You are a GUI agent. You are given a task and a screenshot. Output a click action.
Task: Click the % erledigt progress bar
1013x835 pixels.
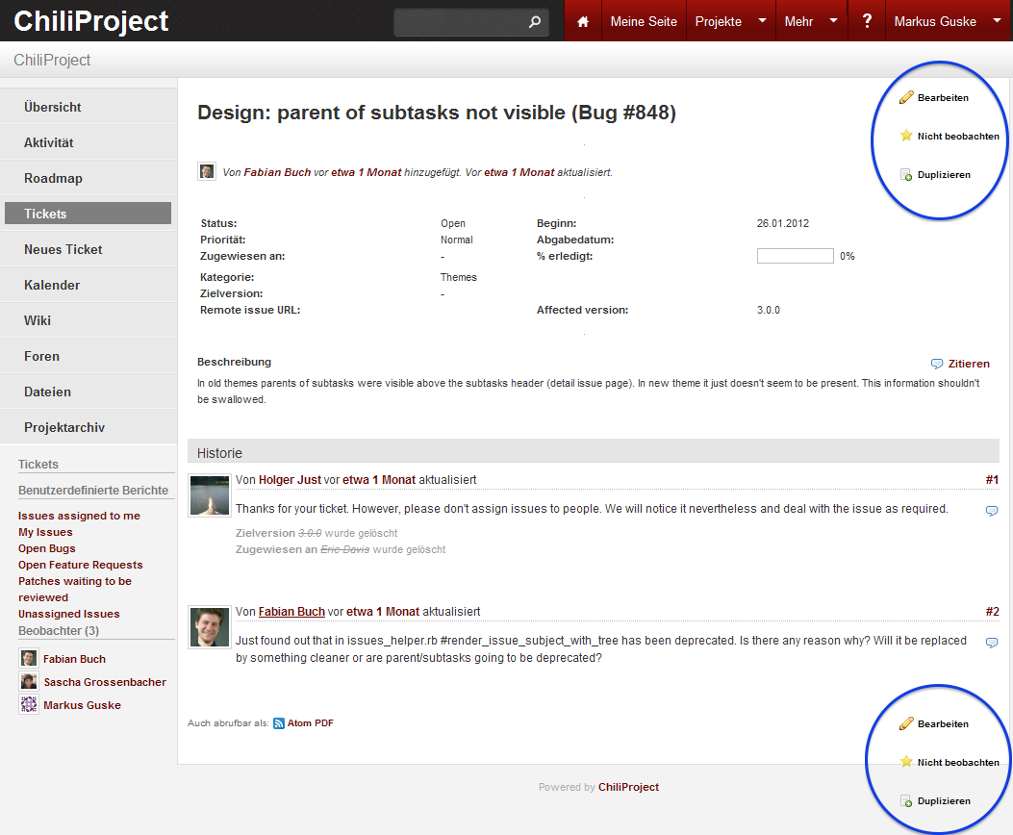(x=796, y=256)
